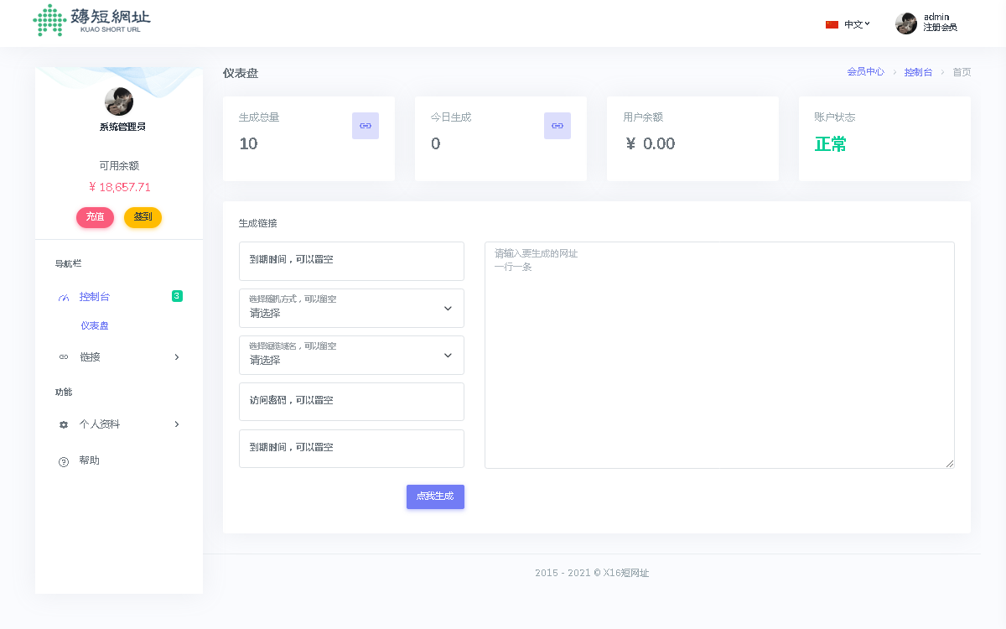The width and height of the screenshot is (1006, 629).
Task: Click the 会员中心 breadcrumb link
Action: coord(865,72)
